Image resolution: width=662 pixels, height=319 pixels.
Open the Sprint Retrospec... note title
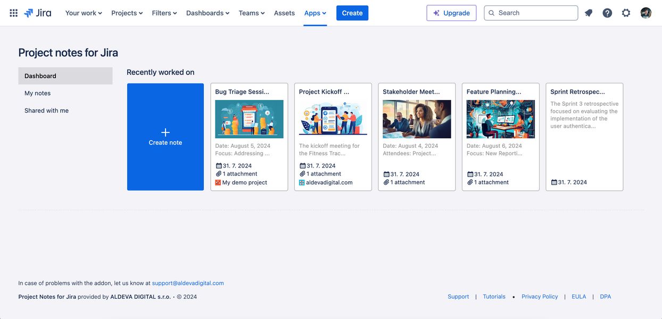coord(578,91)
